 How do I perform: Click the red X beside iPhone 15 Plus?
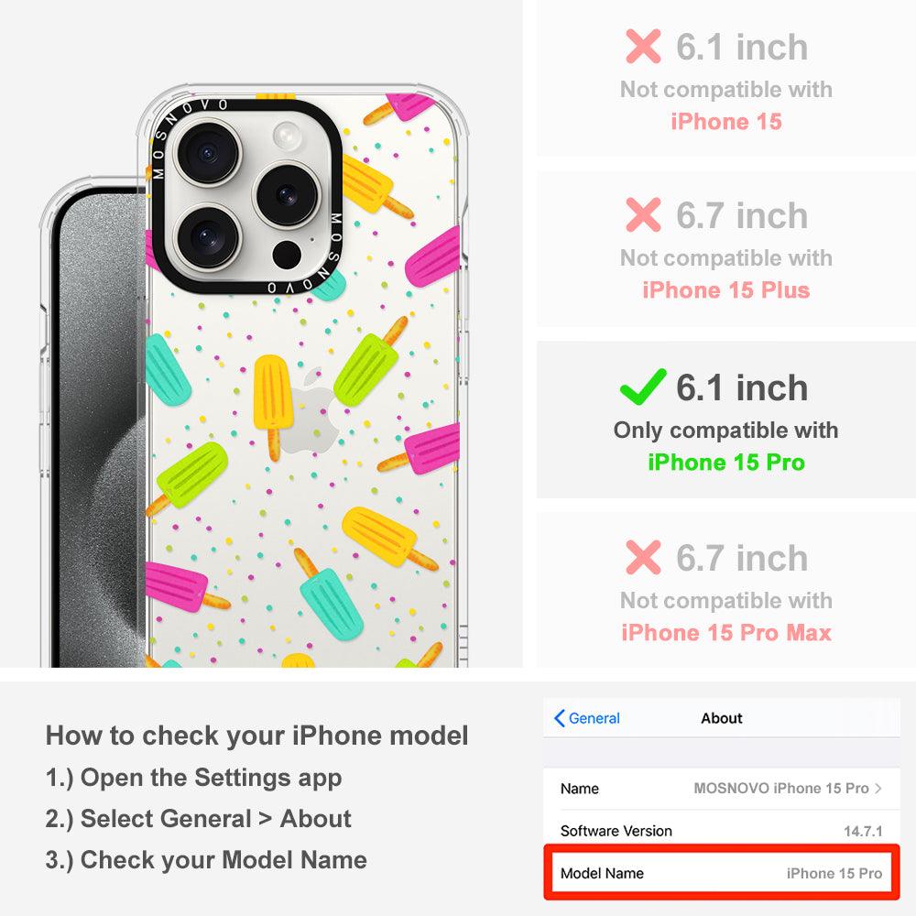pos(643,214)
